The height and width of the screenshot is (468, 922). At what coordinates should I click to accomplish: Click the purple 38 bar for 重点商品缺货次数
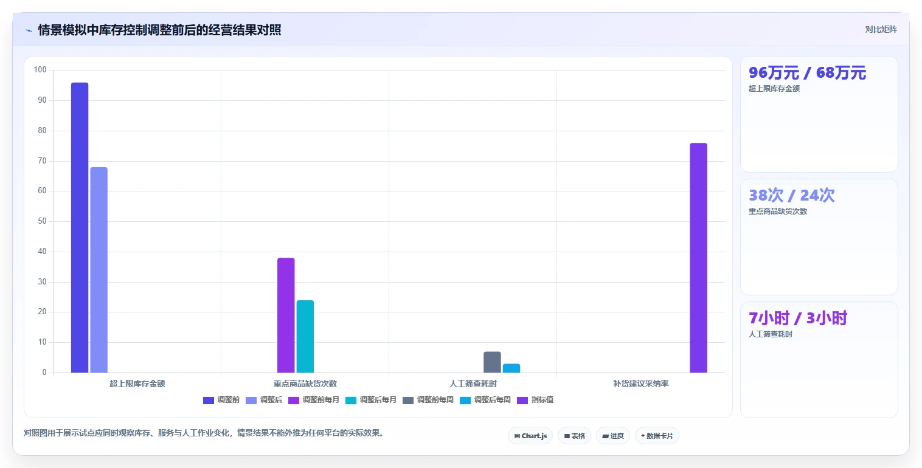(286, 315)
